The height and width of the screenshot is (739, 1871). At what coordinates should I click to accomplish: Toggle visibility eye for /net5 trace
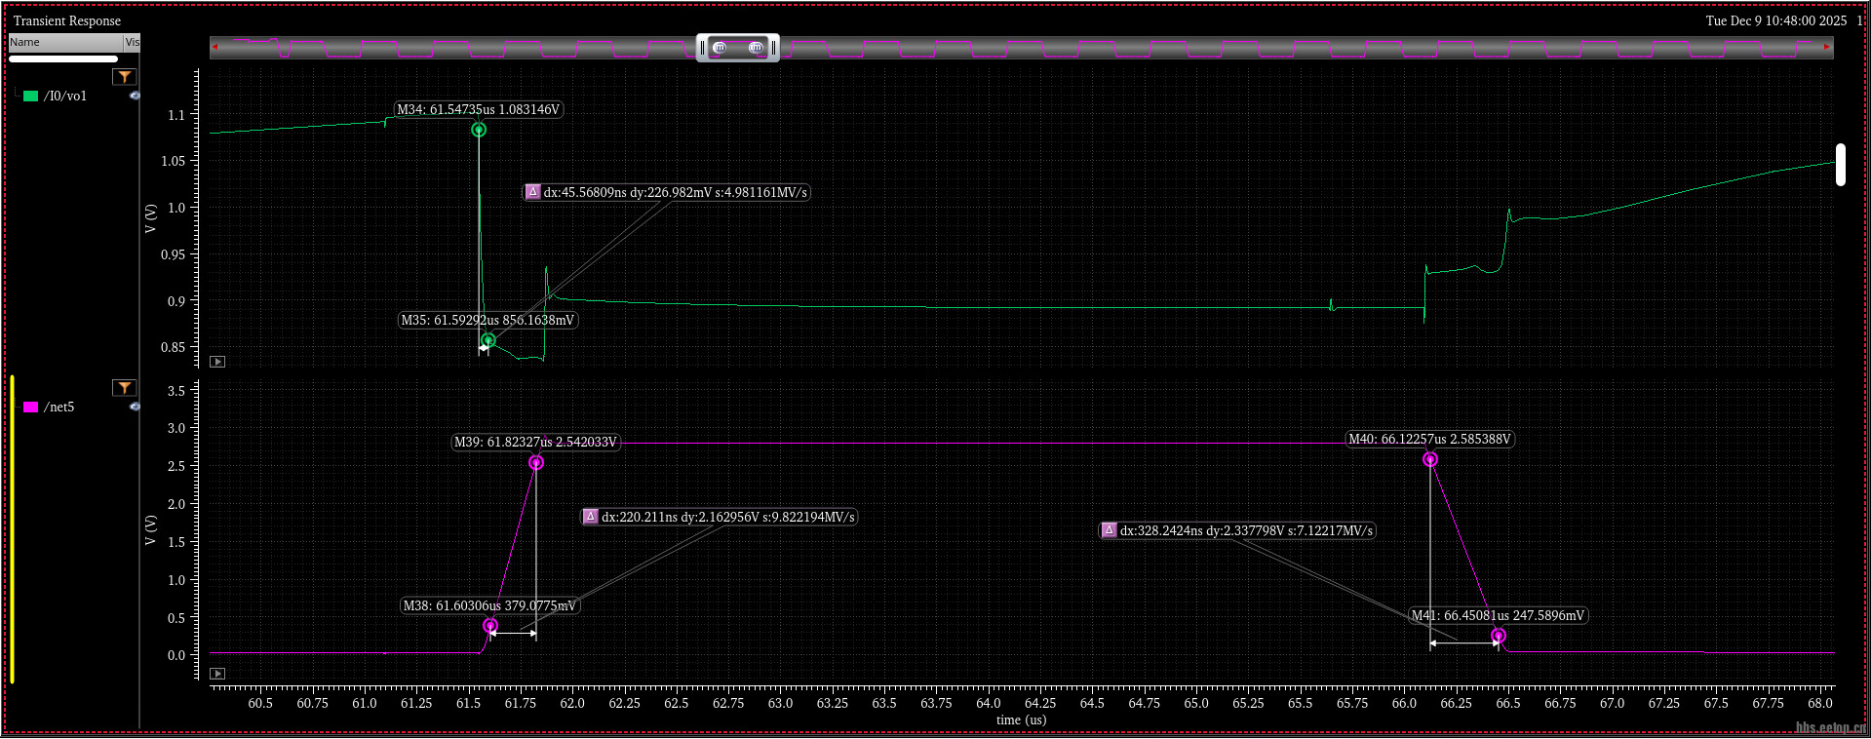pos(135,407)
